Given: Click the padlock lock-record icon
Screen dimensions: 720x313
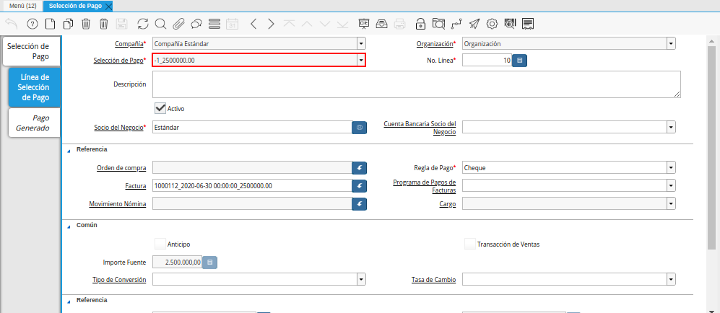Looking at the screenshot, I should (420, 24).
